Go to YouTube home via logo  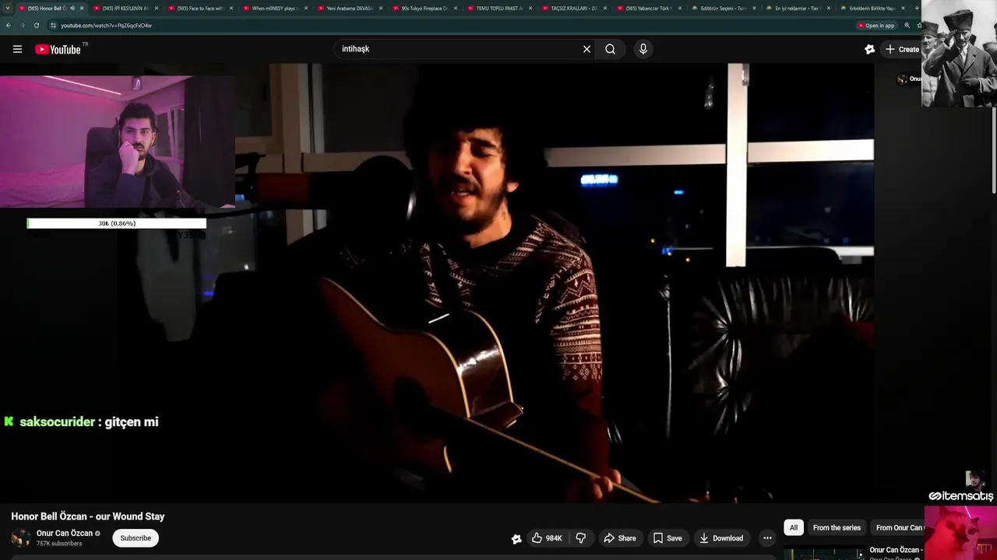[58, 49]
